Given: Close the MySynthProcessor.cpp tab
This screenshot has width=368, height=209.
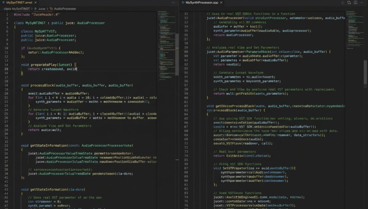Looking at the screenshot, I should [221, 3].
